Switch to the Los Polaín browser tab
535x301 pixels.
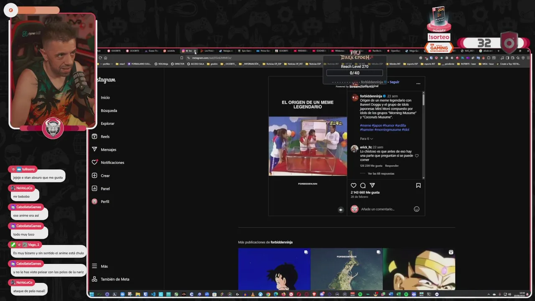(207, 51)
